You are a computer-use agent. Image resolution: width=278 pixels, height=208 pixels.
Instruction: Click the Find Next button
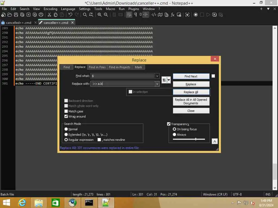pyautogui.click(x=191, y=76)
